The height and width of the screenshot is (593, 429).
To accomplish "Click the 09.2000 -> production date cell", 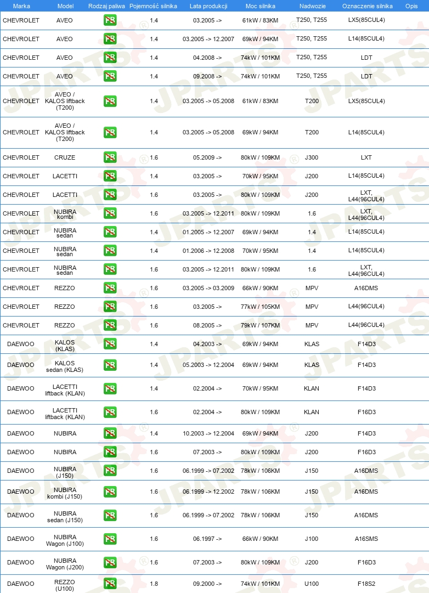I will 207,584.
